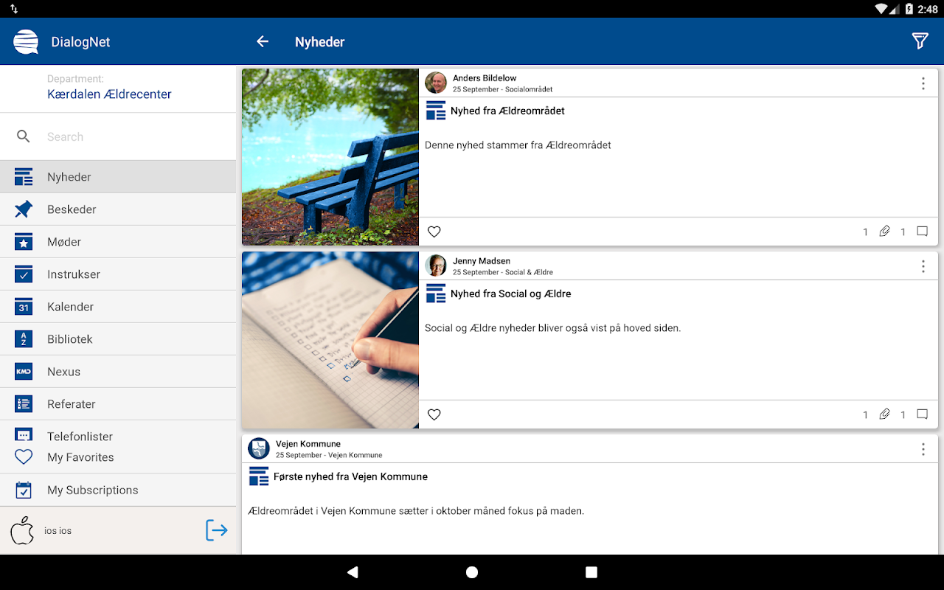Open attachments on Nyhed fra Ældreområdet
This screenshot has width=944, height=590.
(x=884, y=232)
